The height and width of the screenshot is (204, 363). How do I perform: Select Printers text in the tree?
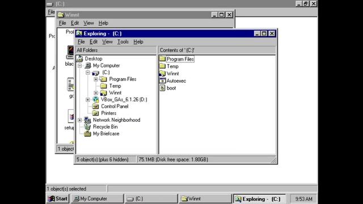[108, 113]
